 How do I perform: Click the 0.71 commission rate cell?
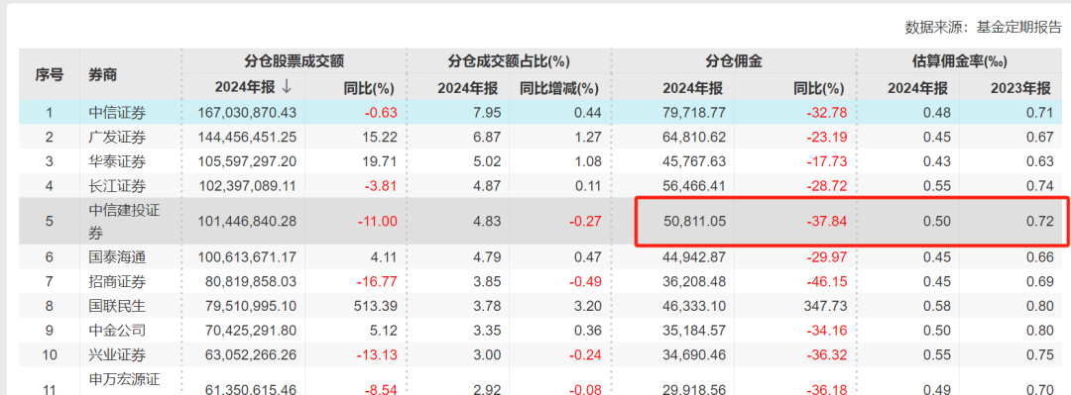coord(1040,112)
